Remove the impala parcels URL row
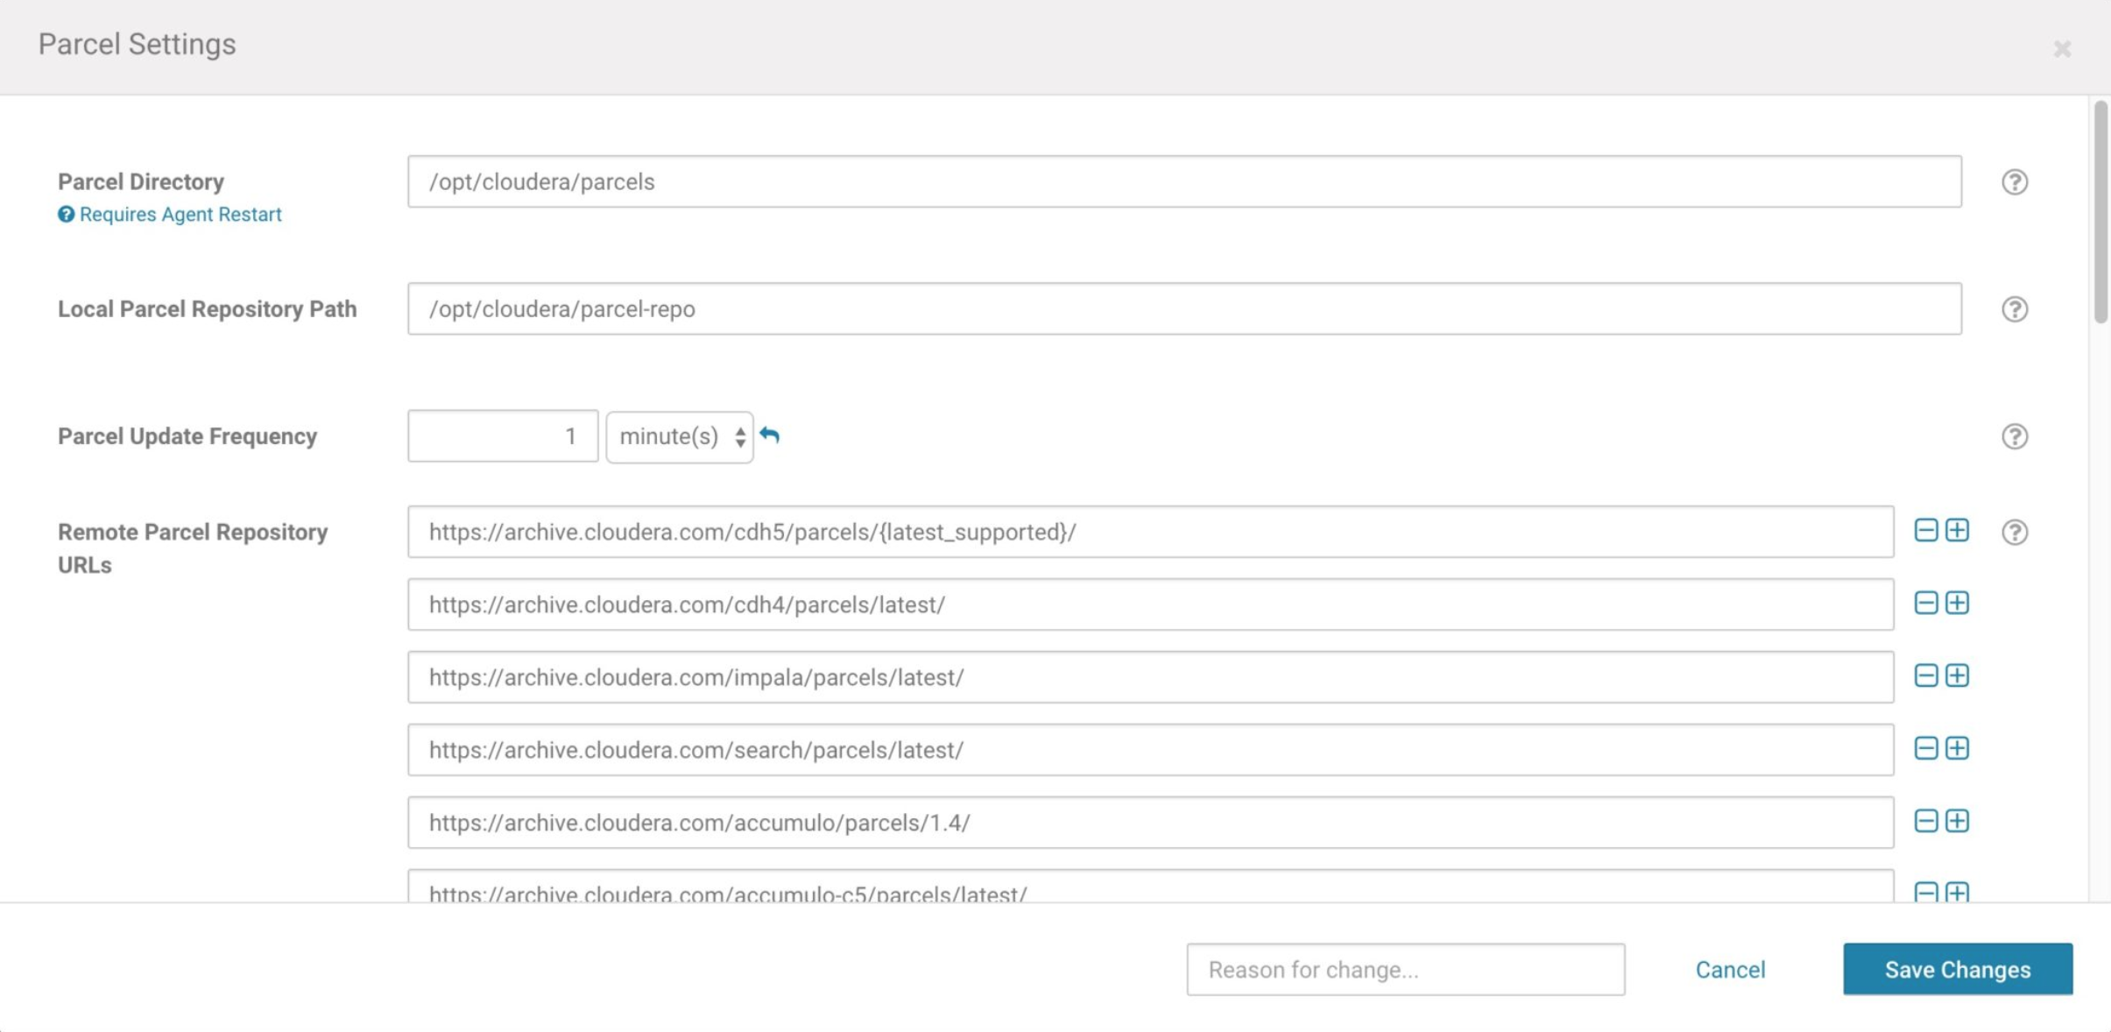The image size is (2111, 1032). [1925, 675]
